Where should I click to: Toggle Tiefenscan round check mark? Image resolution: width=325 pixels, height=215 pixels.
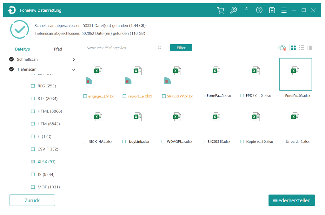coord(11,69)
